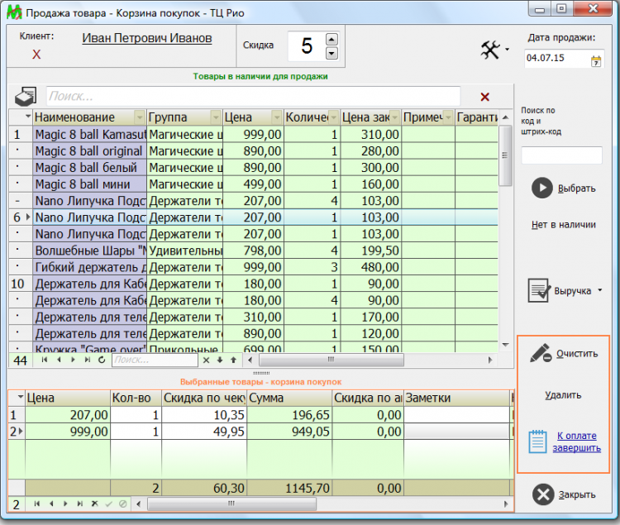Open the Наименование column filter dropdown
Screen dimensions: 620x525
(138, 117)
